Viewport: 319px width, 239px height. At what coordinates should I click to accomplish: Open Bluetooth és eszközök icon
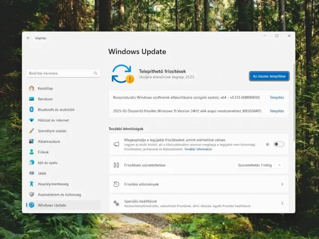[x=31, y=109]
